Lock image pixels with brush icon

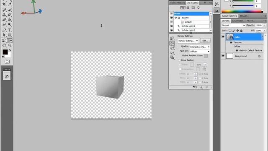pyautogui.click(x=234, y=31)
